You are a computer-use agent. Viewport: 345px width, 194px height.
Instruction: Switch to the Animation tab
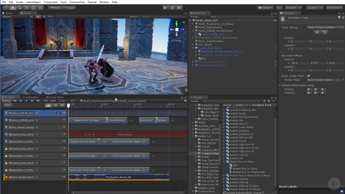pos(32,97)
